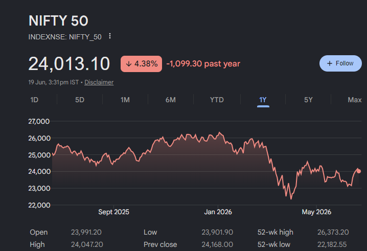
Task: Click the 24,013.10 current index price
Action: [x=69, y=63]
